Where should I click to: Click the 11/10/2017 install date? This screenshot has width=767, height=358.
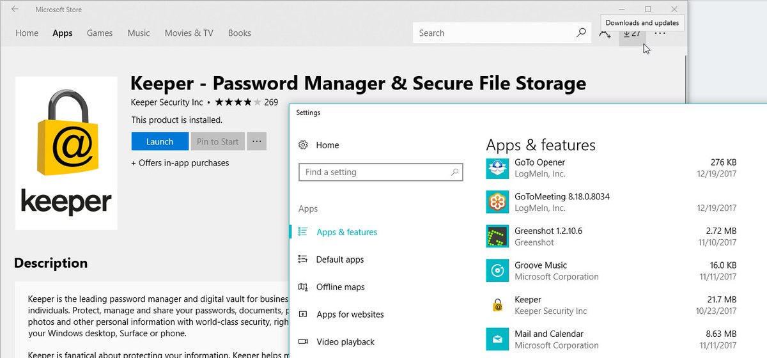717,242
